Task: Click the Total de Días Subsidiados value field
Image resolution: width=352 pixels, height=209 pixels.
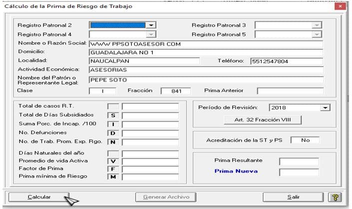Action: click(150, 115)
